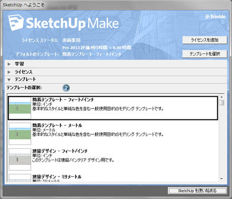Click title 簡易テンプレート - メートル

point(57,126)
